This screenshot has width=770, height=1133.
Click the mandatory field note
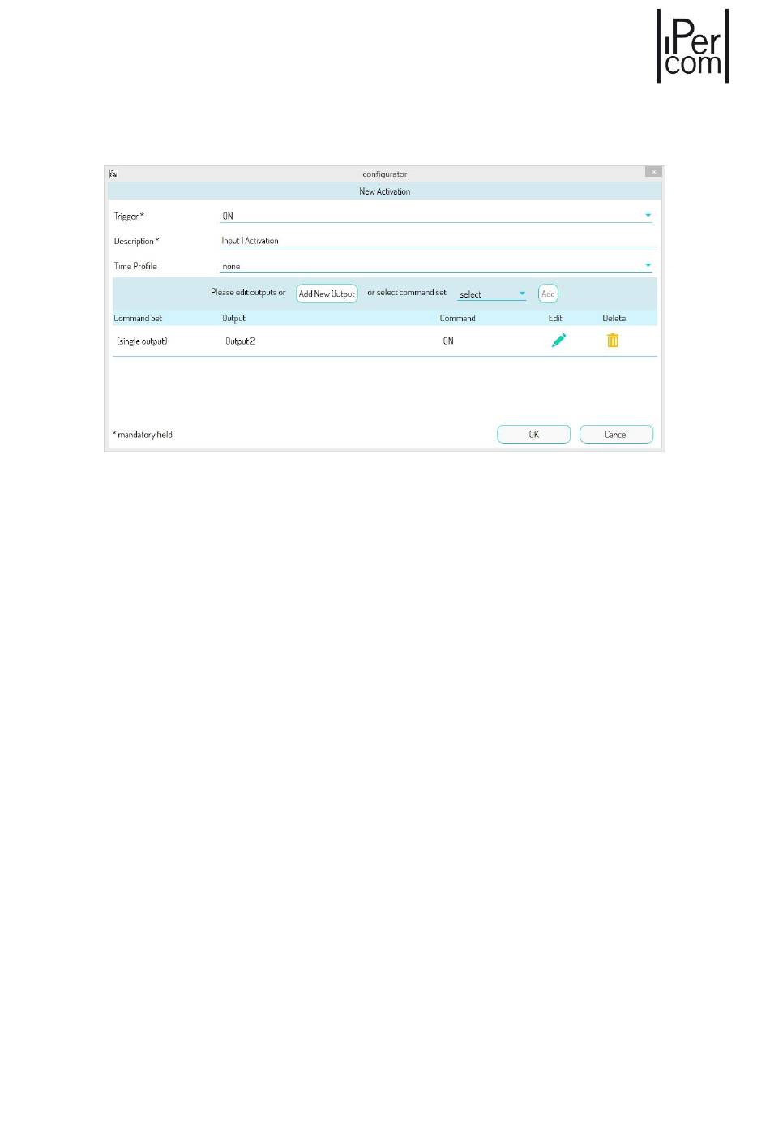(x=143, y=435)
